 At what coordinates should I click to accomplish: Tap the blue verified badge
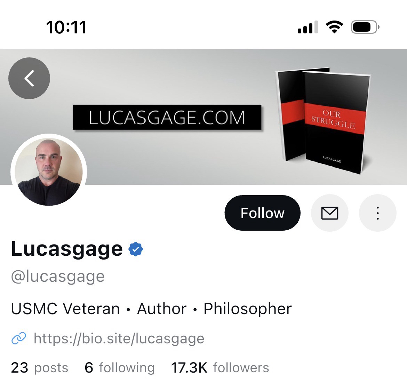(x=136, y=249)
